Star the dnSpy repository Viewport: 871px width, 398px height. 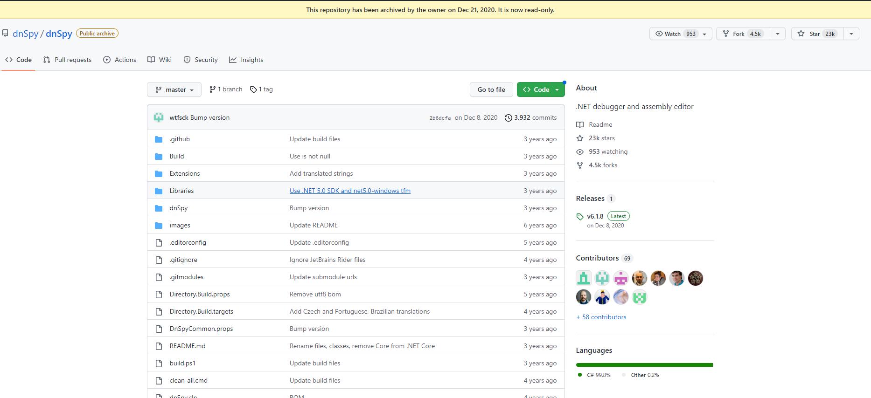coord(817,34)
